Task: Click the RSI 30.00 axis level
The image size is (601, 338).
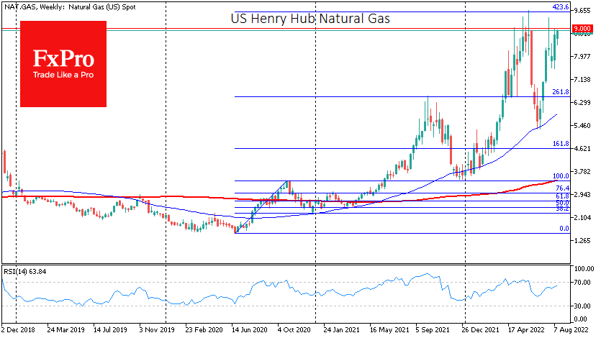Action: click(x=584, y=306)
